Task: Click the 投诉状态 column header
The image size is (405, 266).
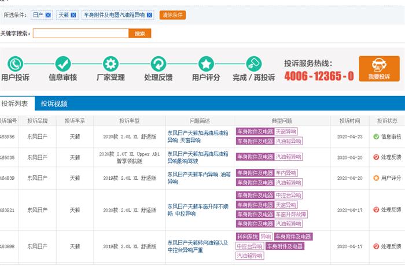Action: coord(387,121)
